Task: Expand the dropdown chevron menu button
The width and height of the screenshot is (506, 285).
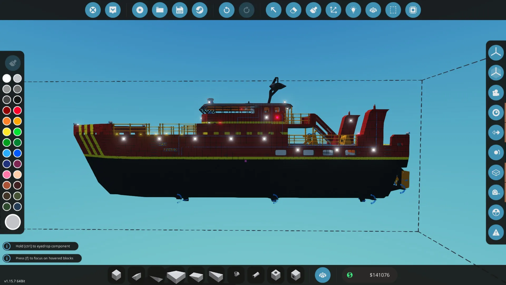Action: tap(113, 10)
